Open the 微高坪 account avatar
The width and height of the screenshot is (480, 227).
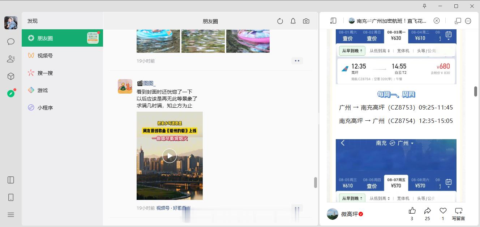333,214
